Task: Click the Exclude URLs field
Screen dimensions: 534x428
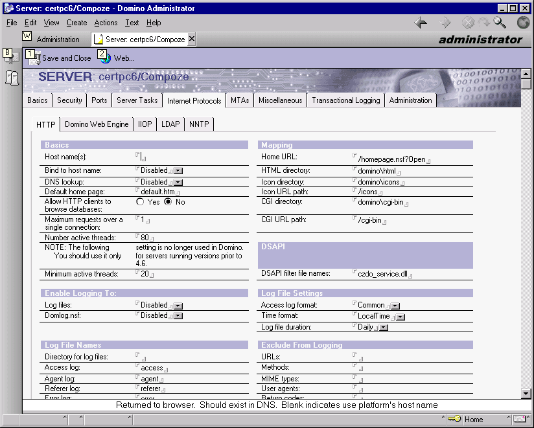Action: point(358,357)
